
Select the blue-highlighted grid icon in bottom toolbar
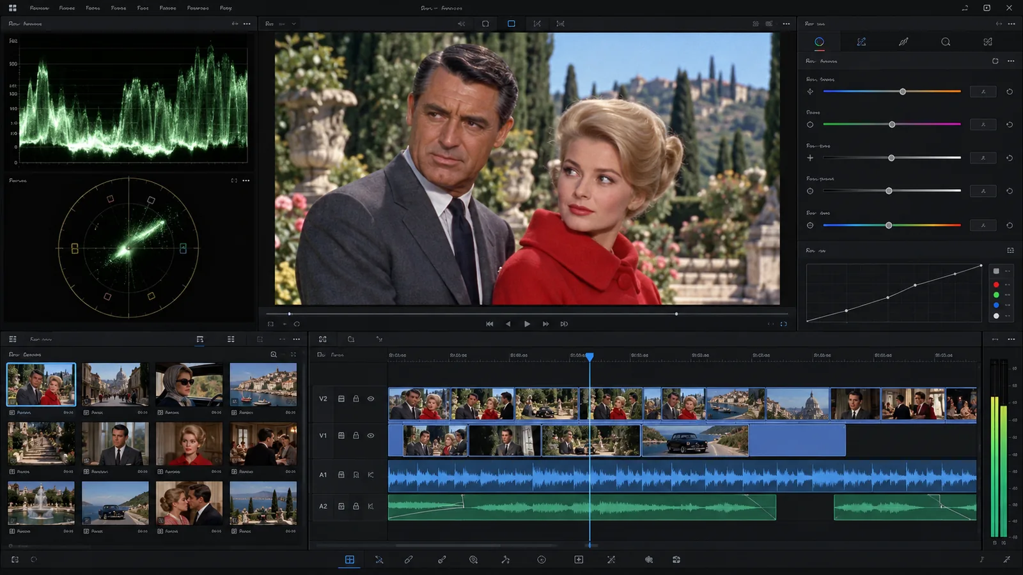pyautogui.click(x=350, y=560)
